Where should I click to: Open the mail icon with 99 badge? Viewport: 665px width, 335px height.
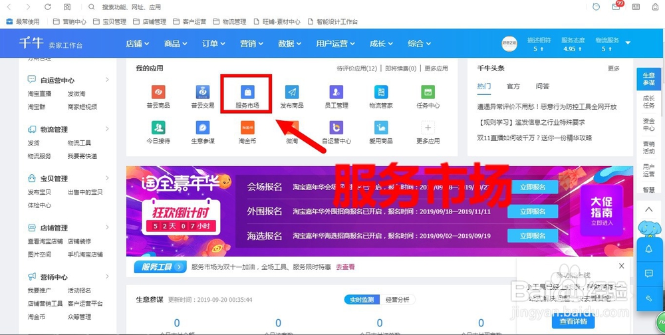(x=616, y=7)
